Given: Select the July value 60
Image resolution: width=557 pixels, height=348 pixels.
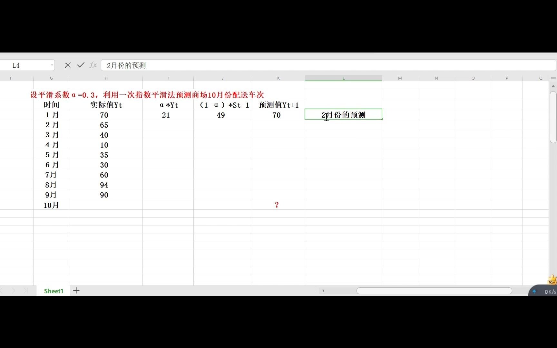Looking at the screenshot, I should pos(106,175).
